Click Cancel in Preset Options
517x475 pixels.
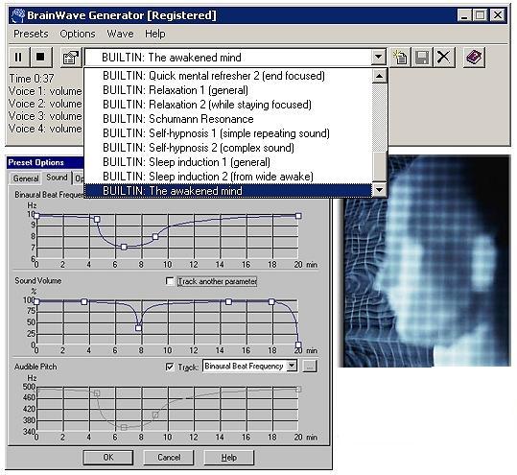(x=169, y=457)
